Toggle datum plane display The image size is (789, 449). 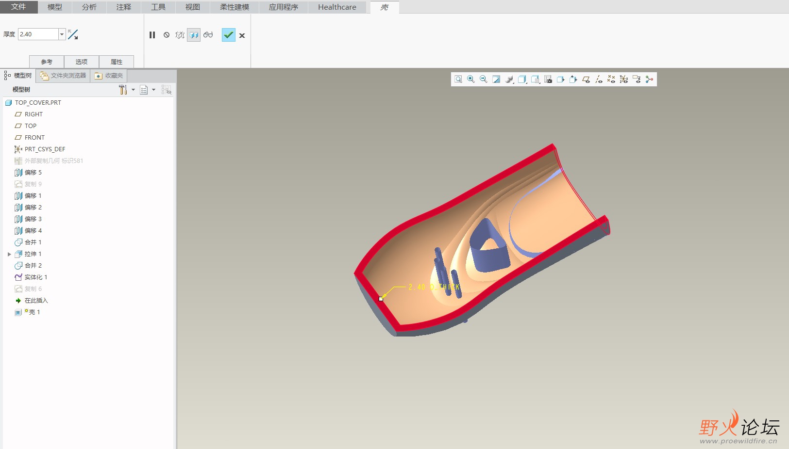(x=586, y=80)
